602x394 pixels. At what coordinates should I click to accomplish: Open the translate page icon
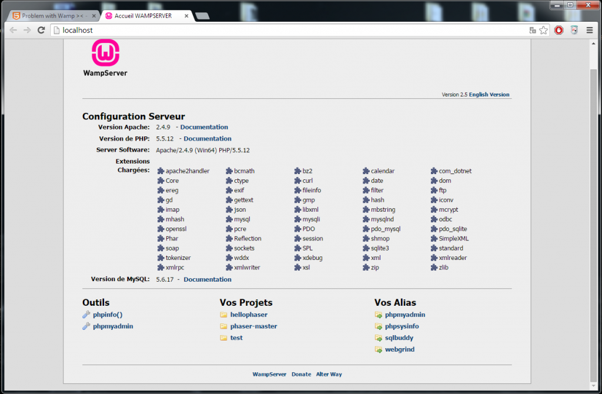click(533, 31)
